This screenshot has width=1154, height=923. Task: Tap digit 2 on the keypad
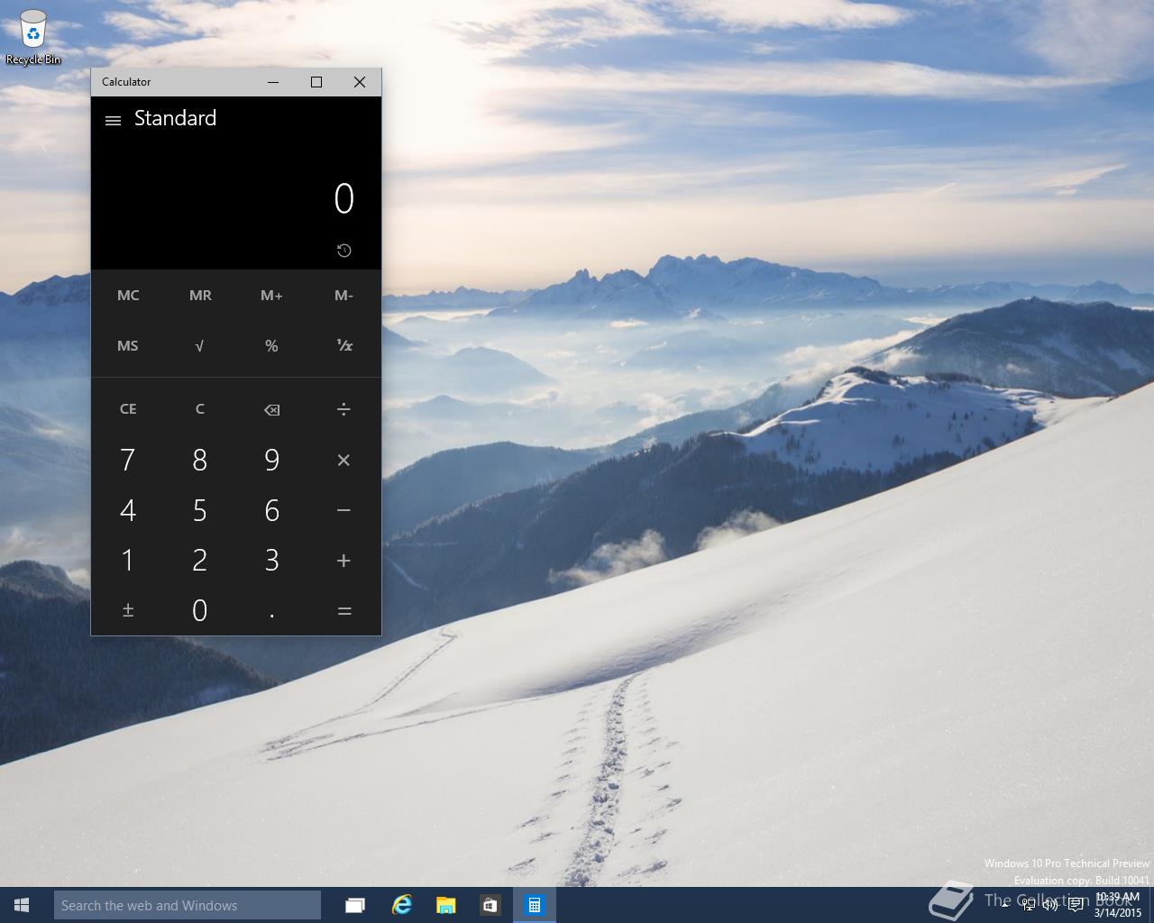200,561
